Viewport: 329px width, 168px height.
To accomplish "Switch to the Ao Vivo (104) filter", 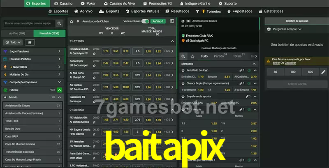I will 17,33.
